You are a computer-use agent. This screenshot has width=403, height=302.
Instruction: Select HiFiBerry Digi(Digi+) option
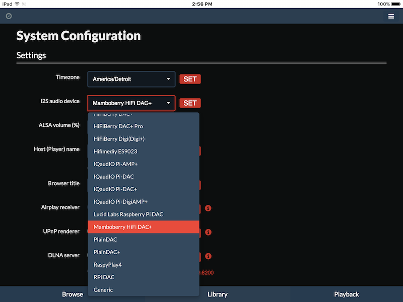tap(144, 139)
